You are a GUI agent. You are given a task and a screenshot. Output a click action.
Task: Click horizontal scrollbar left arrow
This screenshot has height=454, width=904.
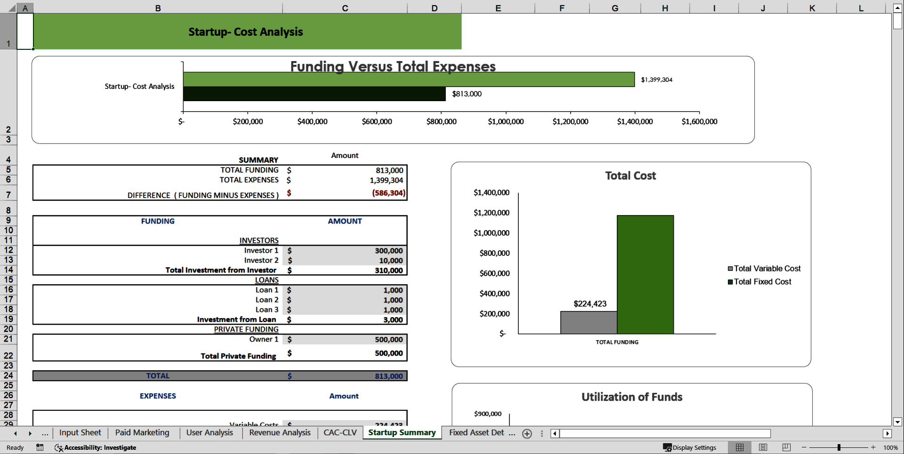click(x=555, y=433)
